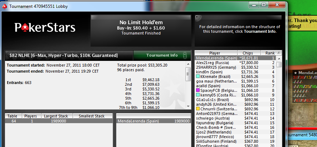Viewport: 317px width, 147px height.
Task: Click the yellow label beside Chnurrli
Action: pos(198,109)
